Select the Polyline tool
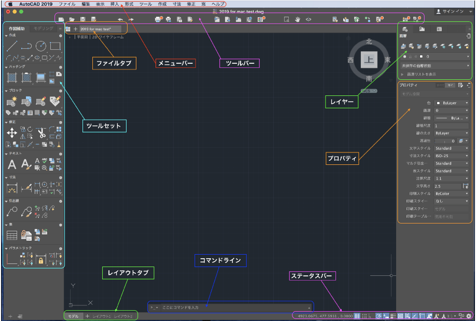This screenshot has width=476, height=321. 26,46
